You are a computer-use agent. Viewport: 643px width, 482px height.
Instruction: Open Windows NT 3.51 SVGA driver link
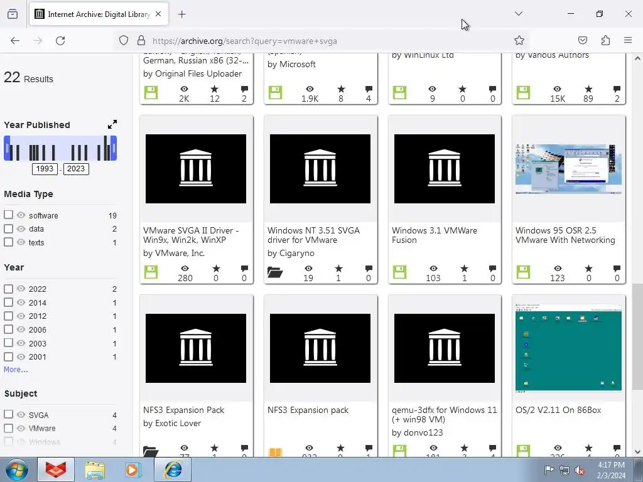tap(313, 235)
